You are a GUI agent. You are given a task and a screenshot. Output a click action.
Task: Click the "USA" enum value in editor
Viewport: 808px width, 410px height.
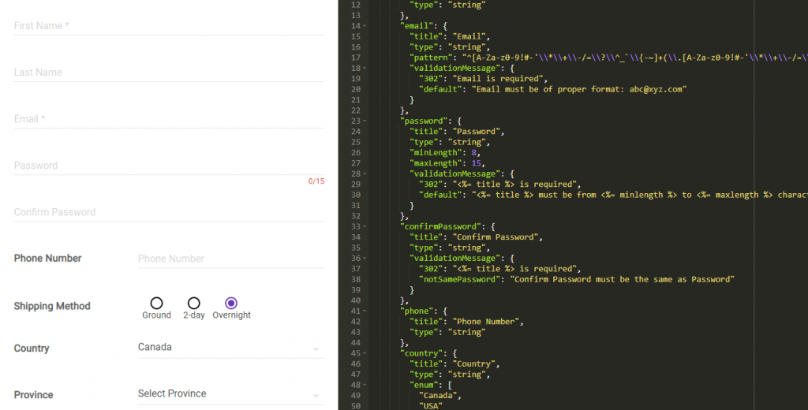[431, 406]
